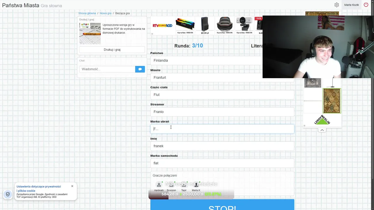Click the Gracze połączeni heading
Image resolution: width=374 pixels, height=210 pixels.
tap(165, 176)
